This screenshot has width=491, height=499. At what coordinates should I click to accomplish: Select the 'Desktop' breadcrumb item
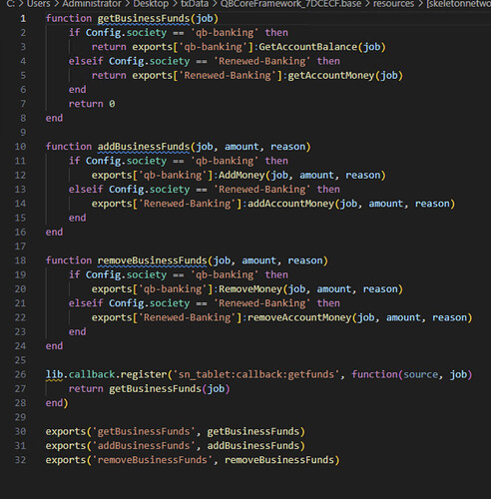coord(151,4)
